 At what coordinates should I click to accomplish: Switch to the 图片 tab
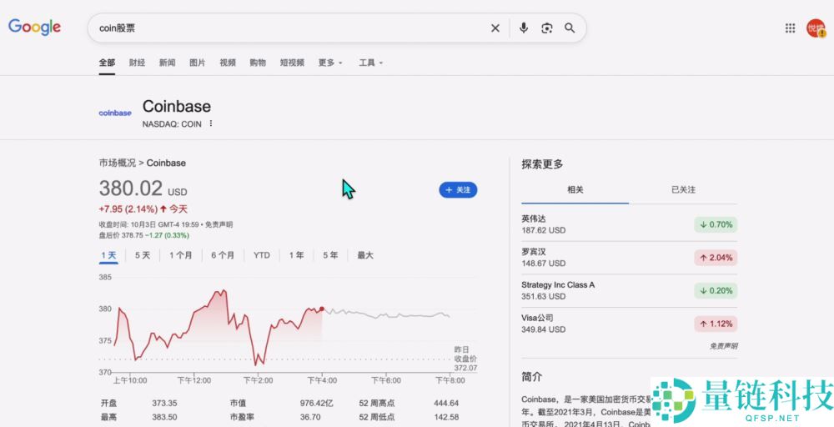pos(198,63)
